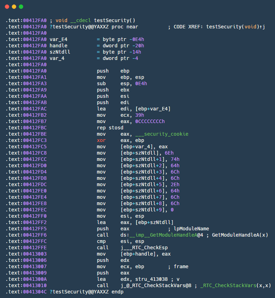
Task: Click the mov [ebp+var_4], eax instruction
Action: click(132, 147)
